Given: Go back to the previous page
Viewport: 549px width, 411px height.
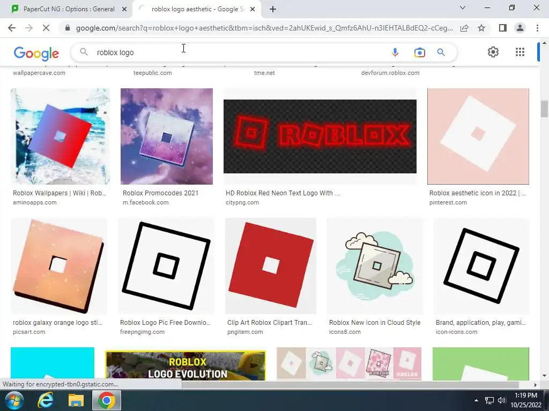Looking at the screenshot, I should 12,28.
